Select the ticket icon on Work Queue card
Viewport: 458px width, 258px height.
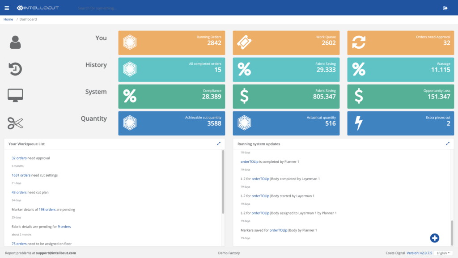(x=244, y=42)
